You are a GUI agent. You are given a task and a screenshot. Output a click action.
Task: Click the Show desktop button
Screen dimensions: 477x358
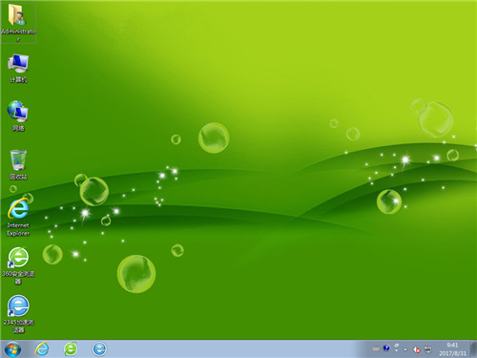pyautogui.click(x=473, y=349)
